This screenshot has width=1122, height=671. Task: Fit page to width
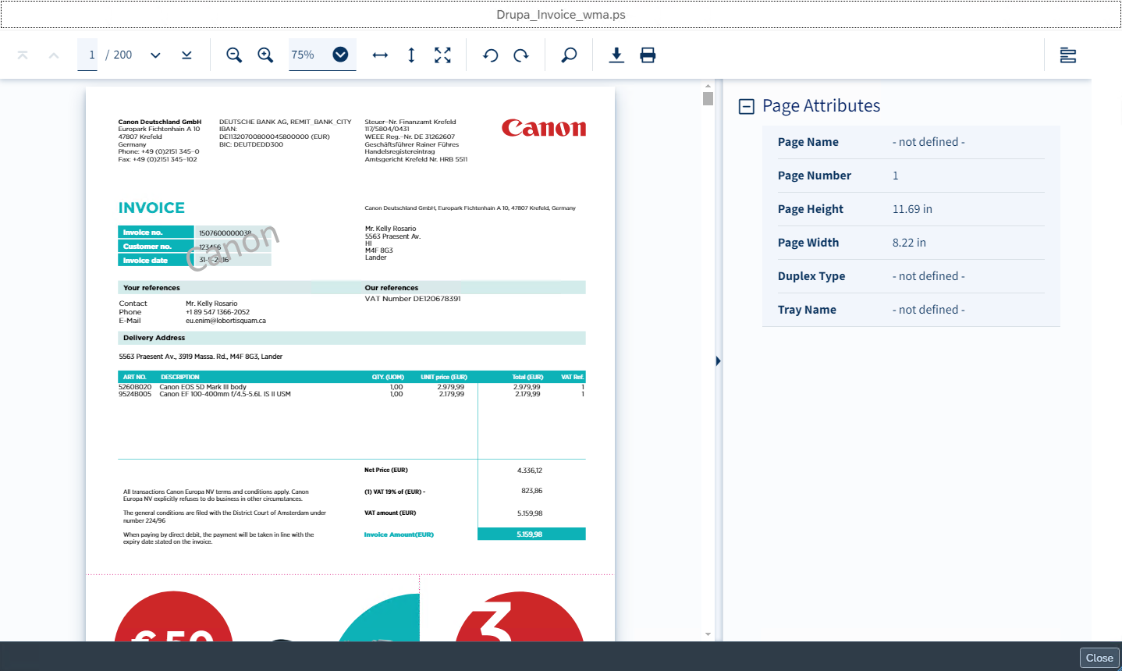380,55
